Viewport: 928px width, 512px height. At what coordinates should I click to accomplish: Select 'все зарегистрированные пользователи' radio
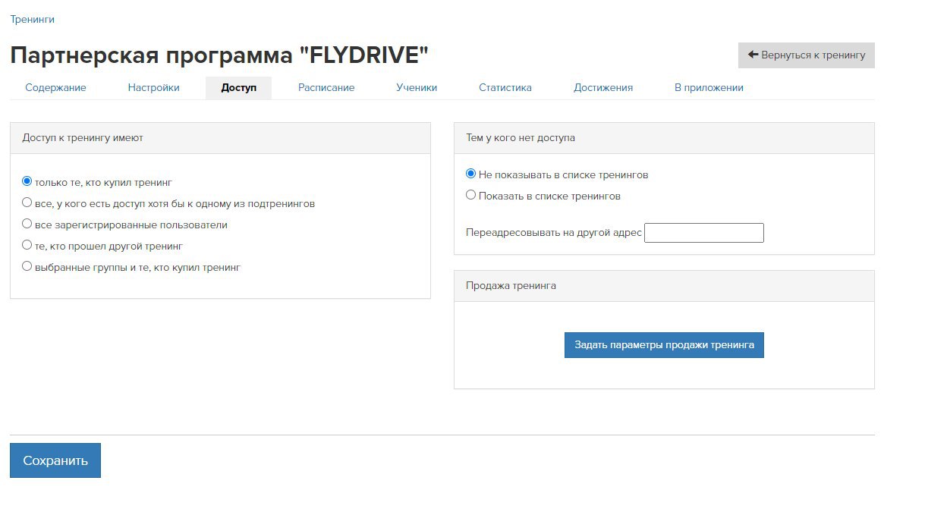click(x=27, y=224)
